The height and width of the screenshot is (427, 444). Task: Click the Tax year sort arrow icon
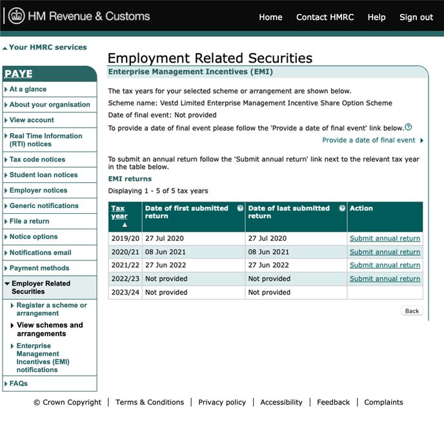point(125,225)
